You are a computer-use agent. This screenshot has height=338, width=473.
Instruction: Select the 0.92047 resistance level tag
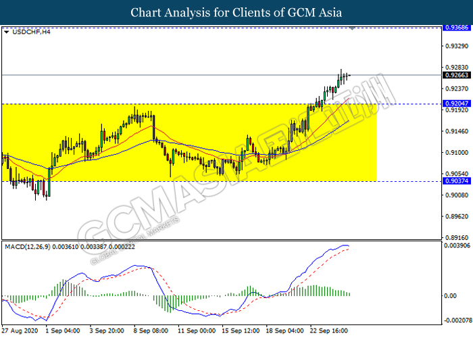point(457,103)
